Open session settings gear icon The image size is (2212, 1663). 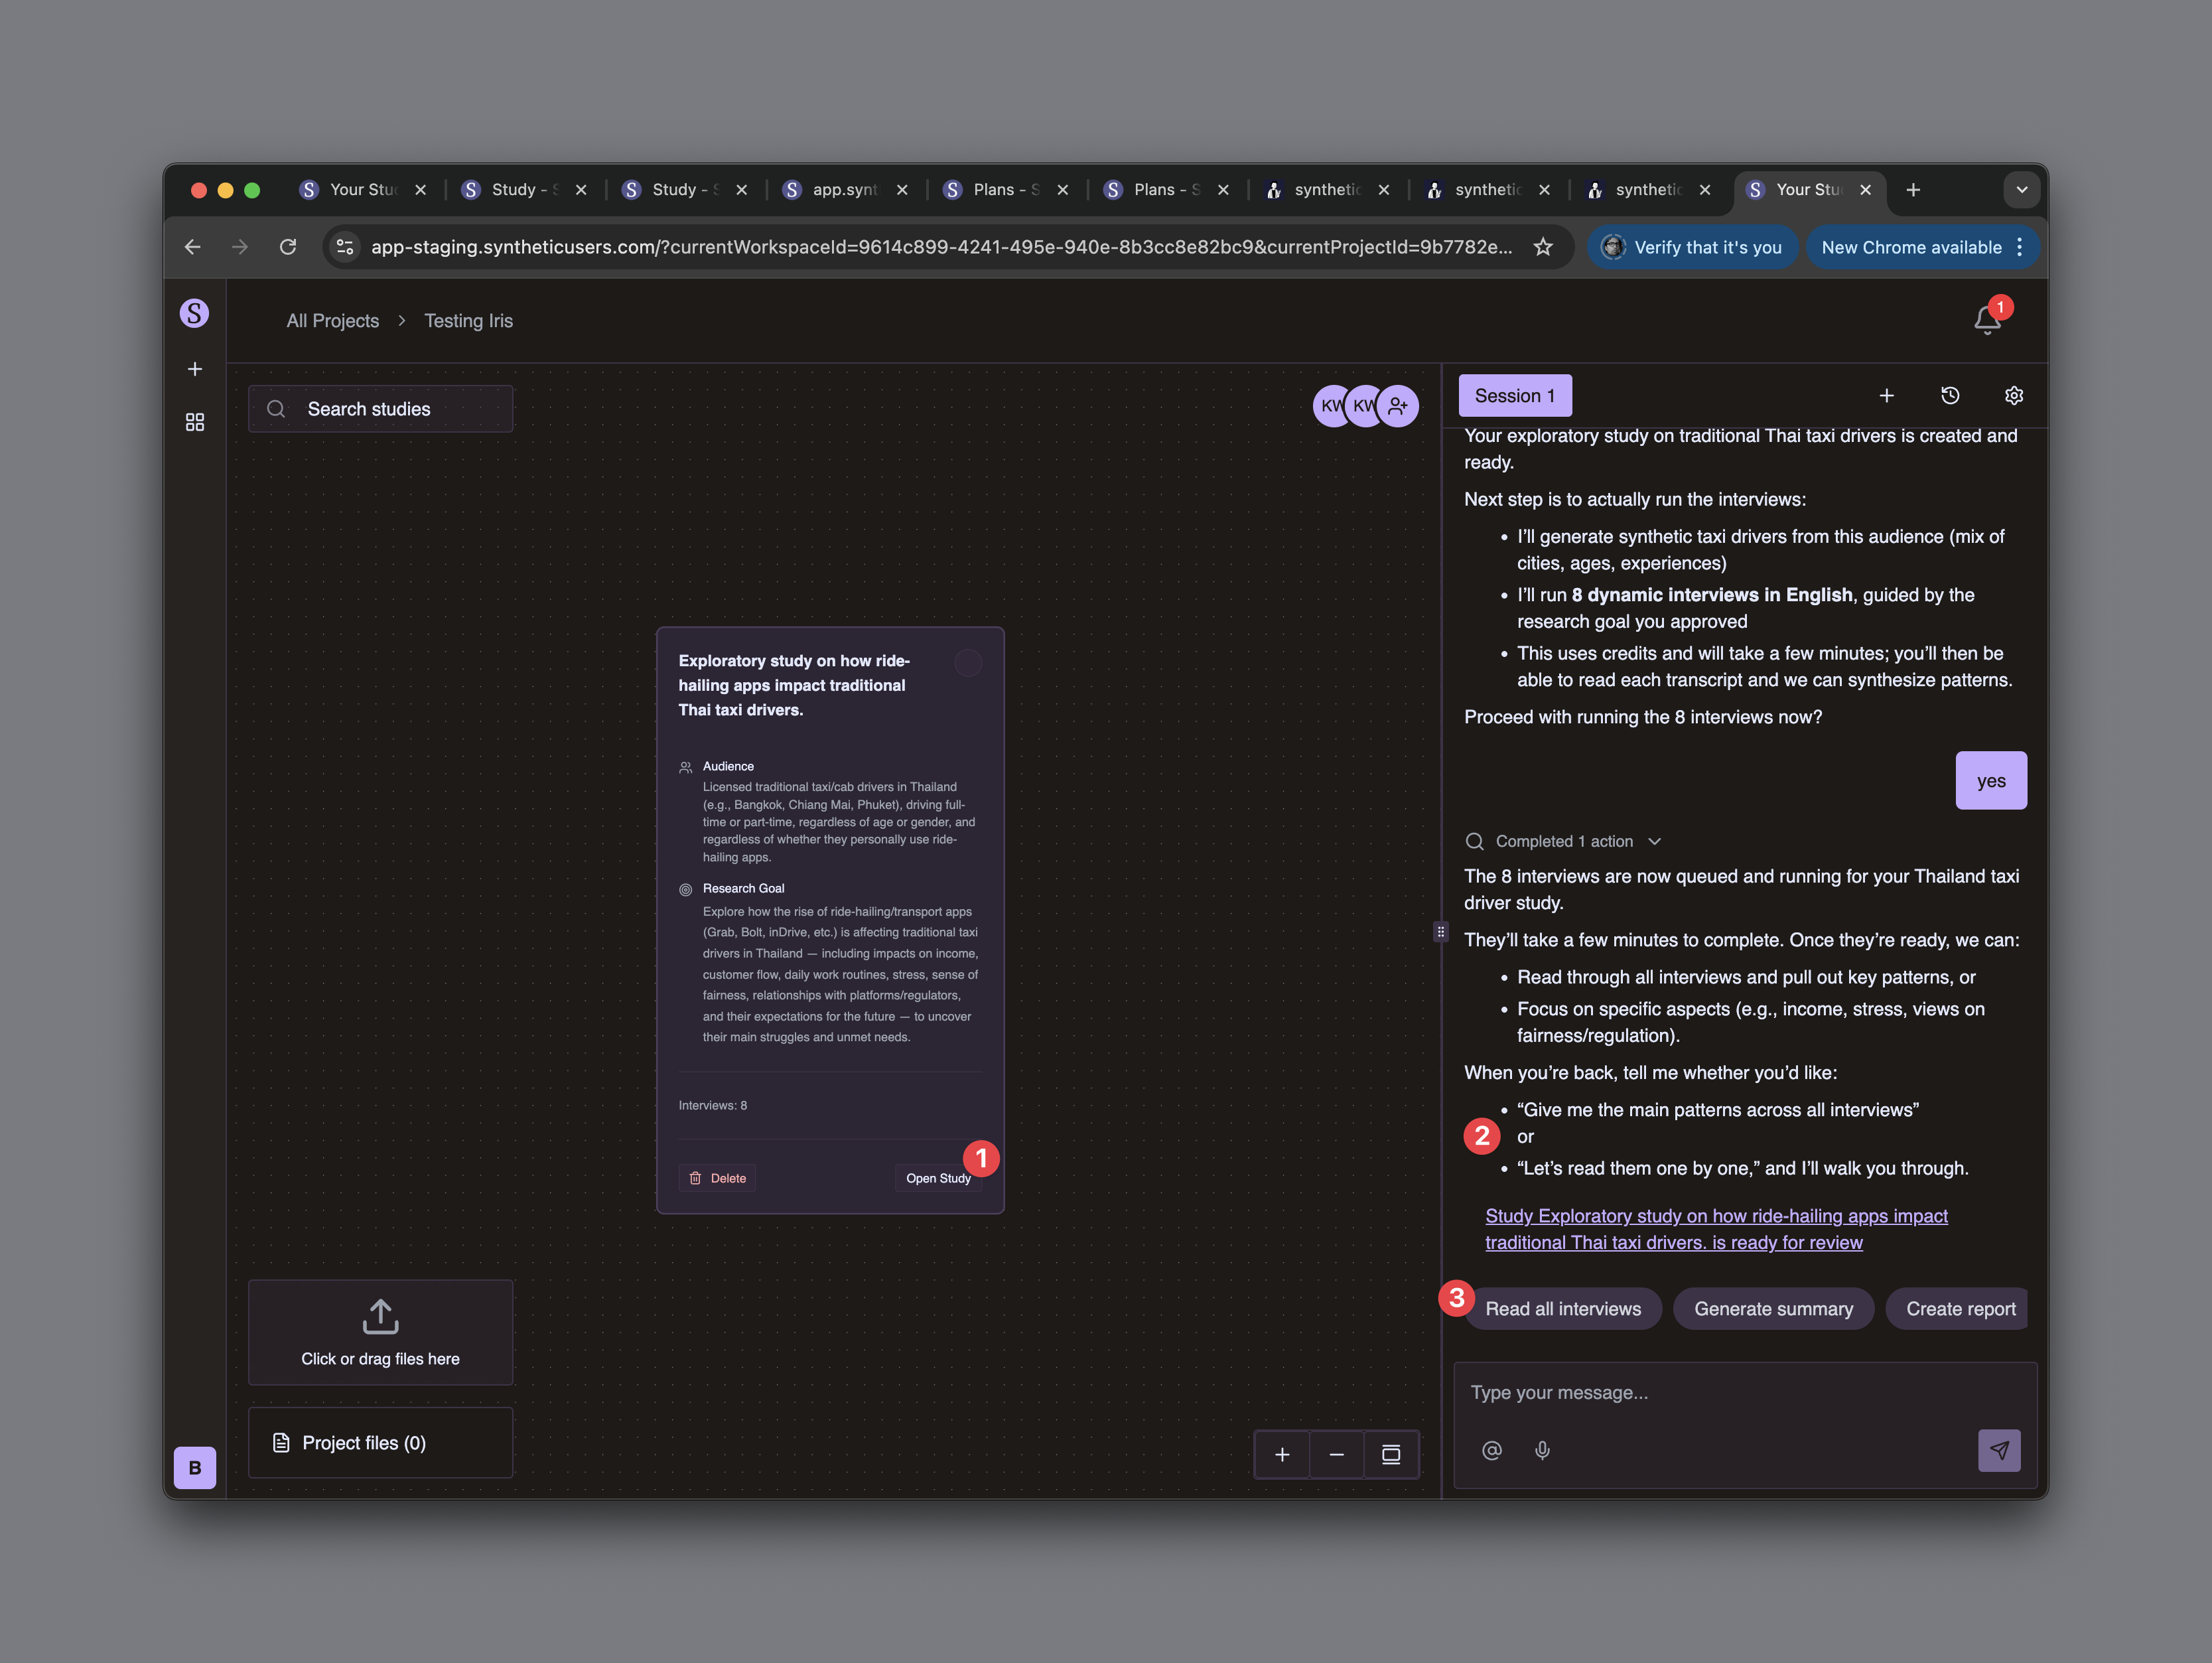[2013, 396]
